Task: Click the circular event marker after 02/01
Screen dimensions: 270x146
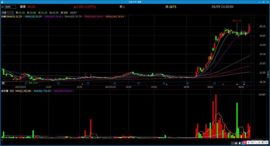Action: [x=139, y=83]
